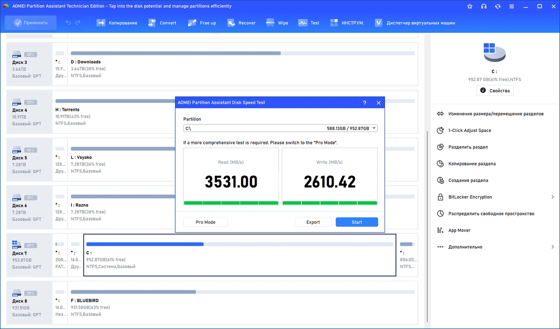560x329 pixels.
Task: Select Диск 5 disk header
Action: coord(29,160)
